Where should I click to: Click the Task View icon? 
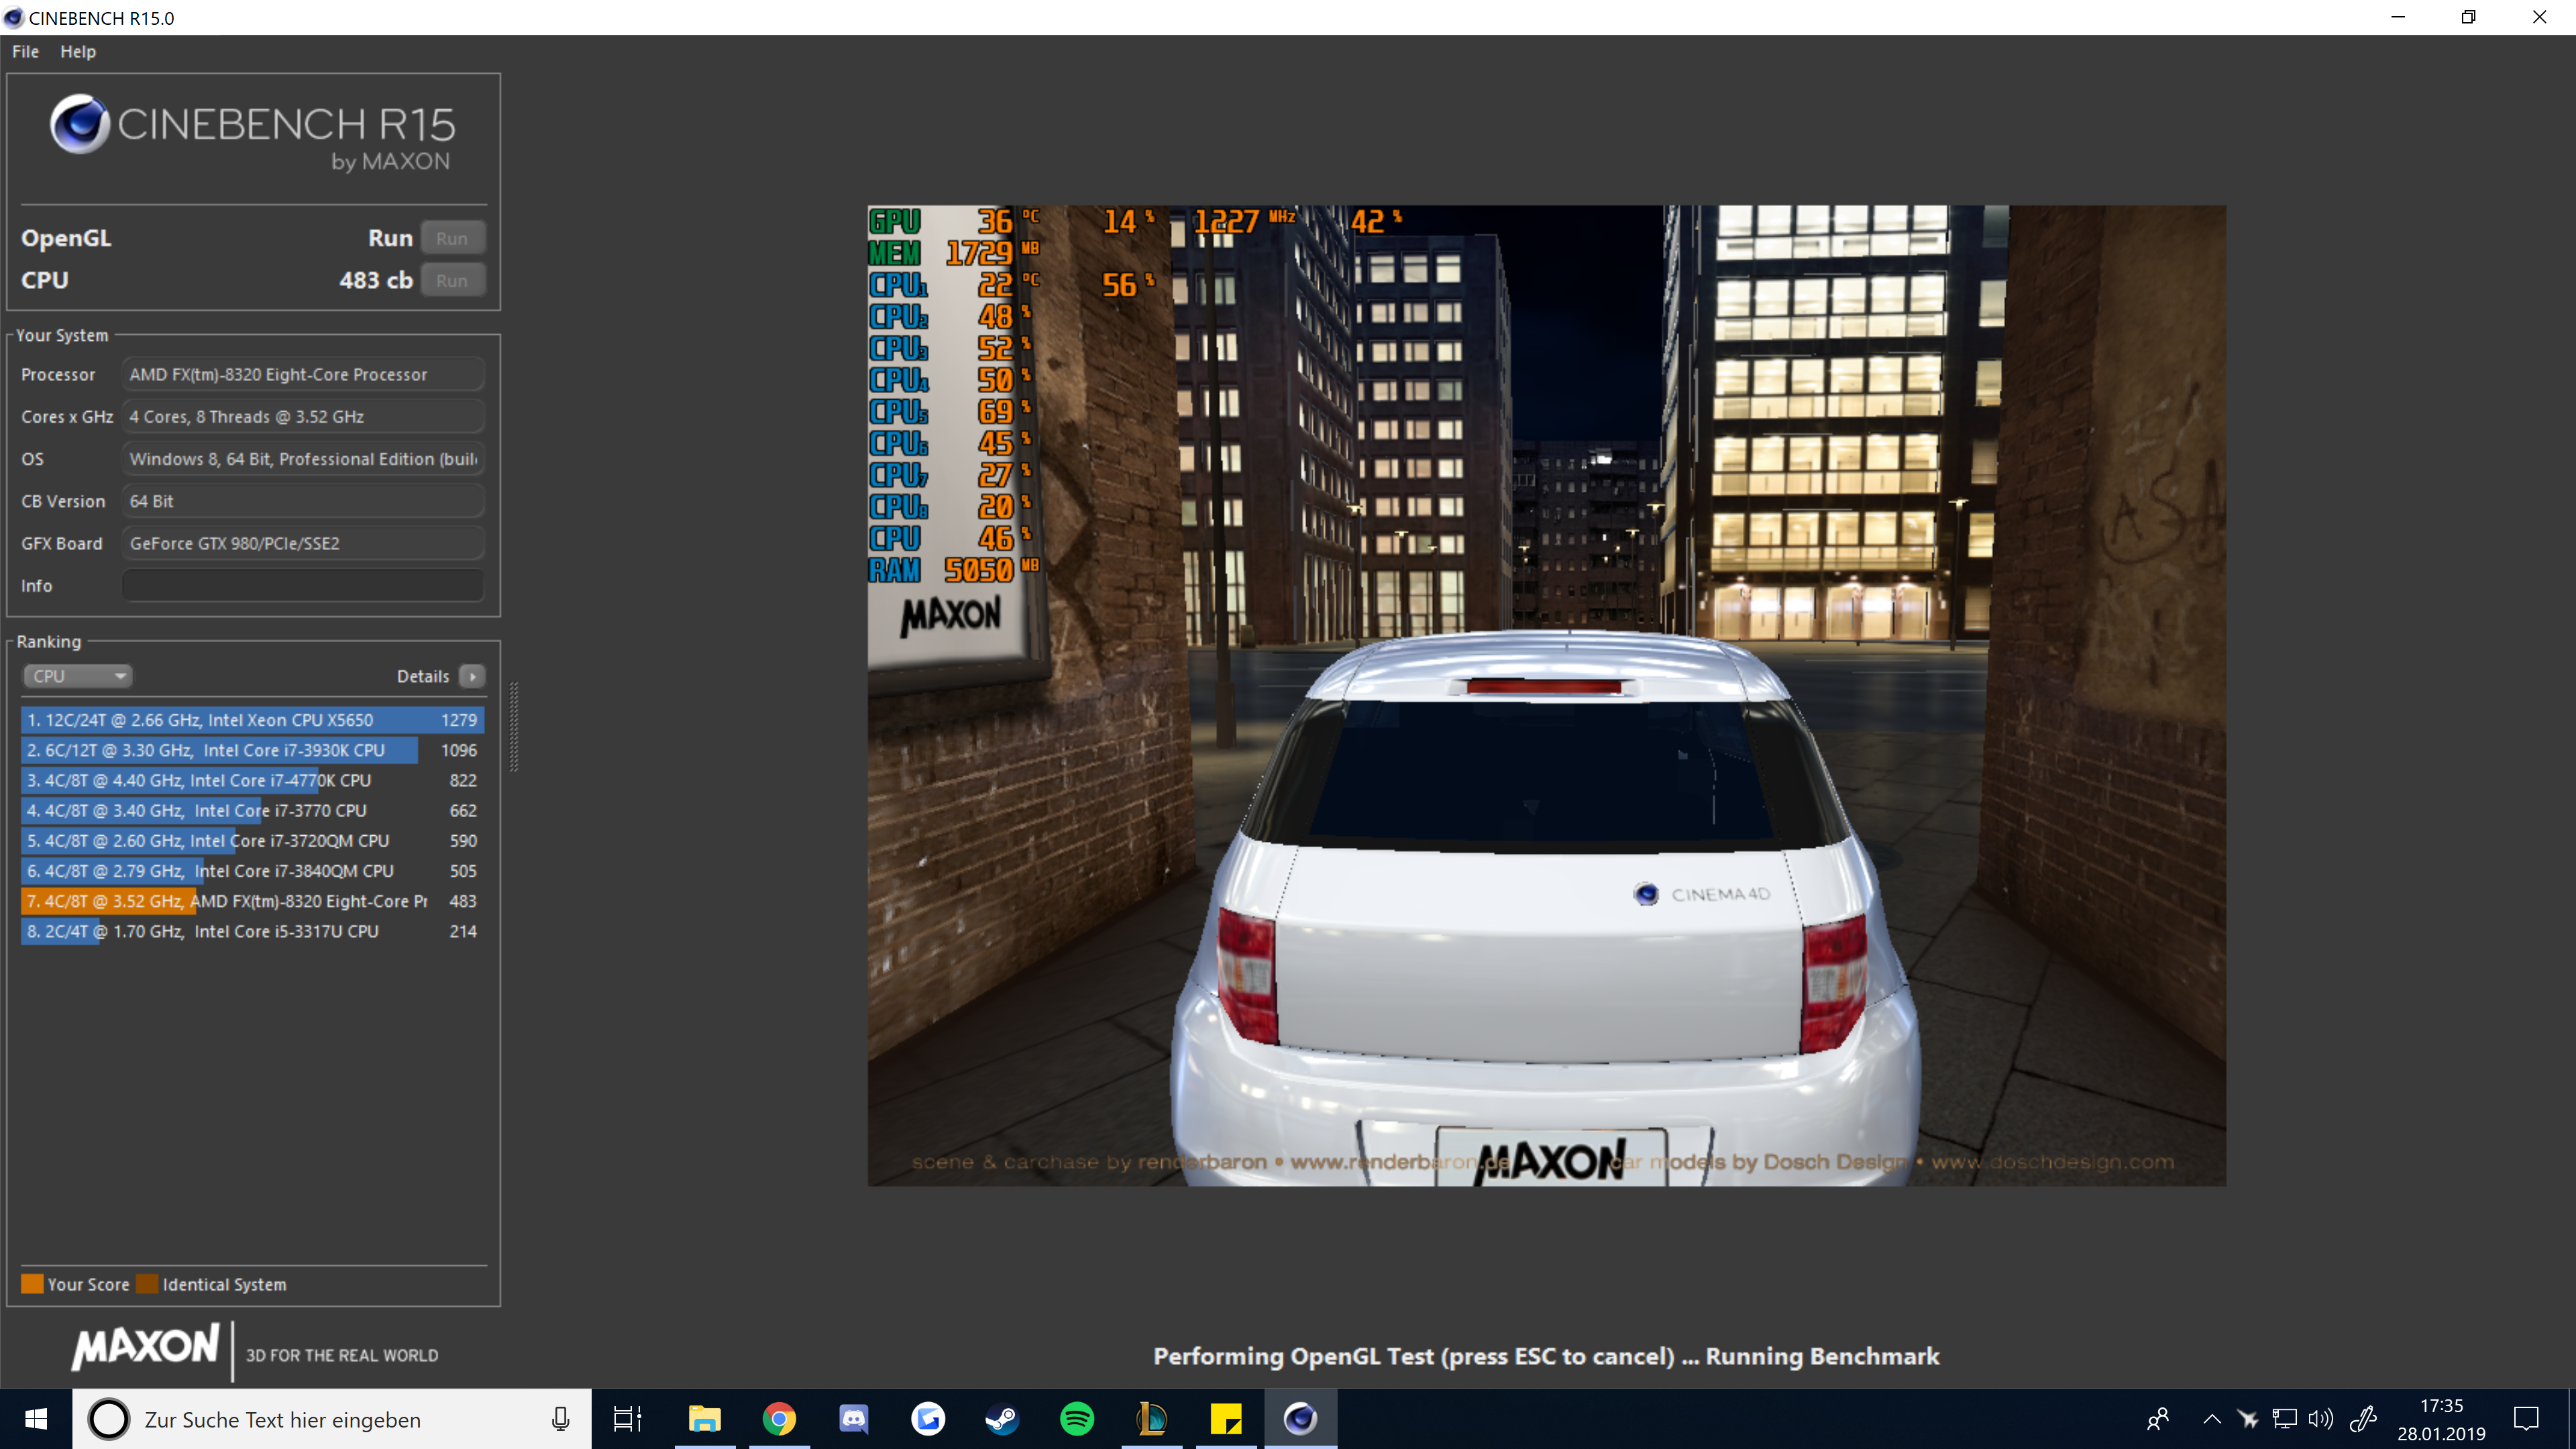(x=627, y=1418)
